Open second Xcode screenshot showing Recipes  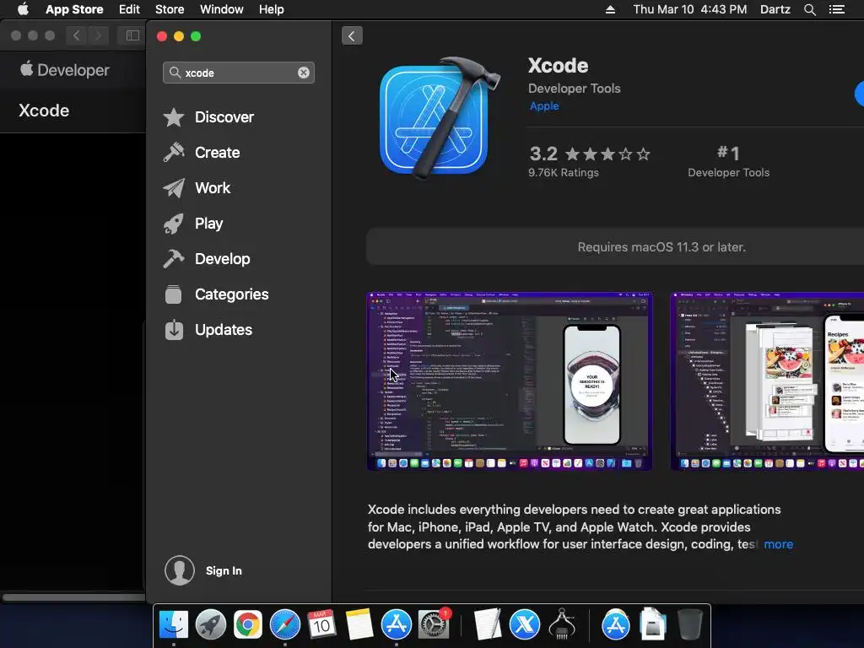pyautogui.click(x=767, y=381)
